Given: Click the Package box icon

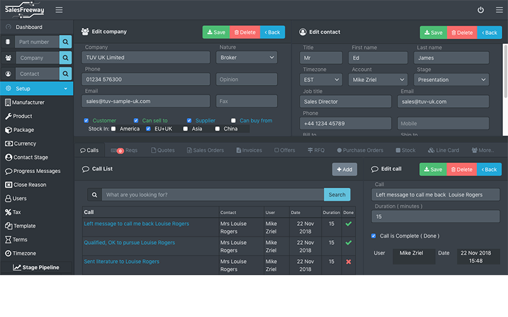Looking at the screenshot, I should [x=8, y=130].
